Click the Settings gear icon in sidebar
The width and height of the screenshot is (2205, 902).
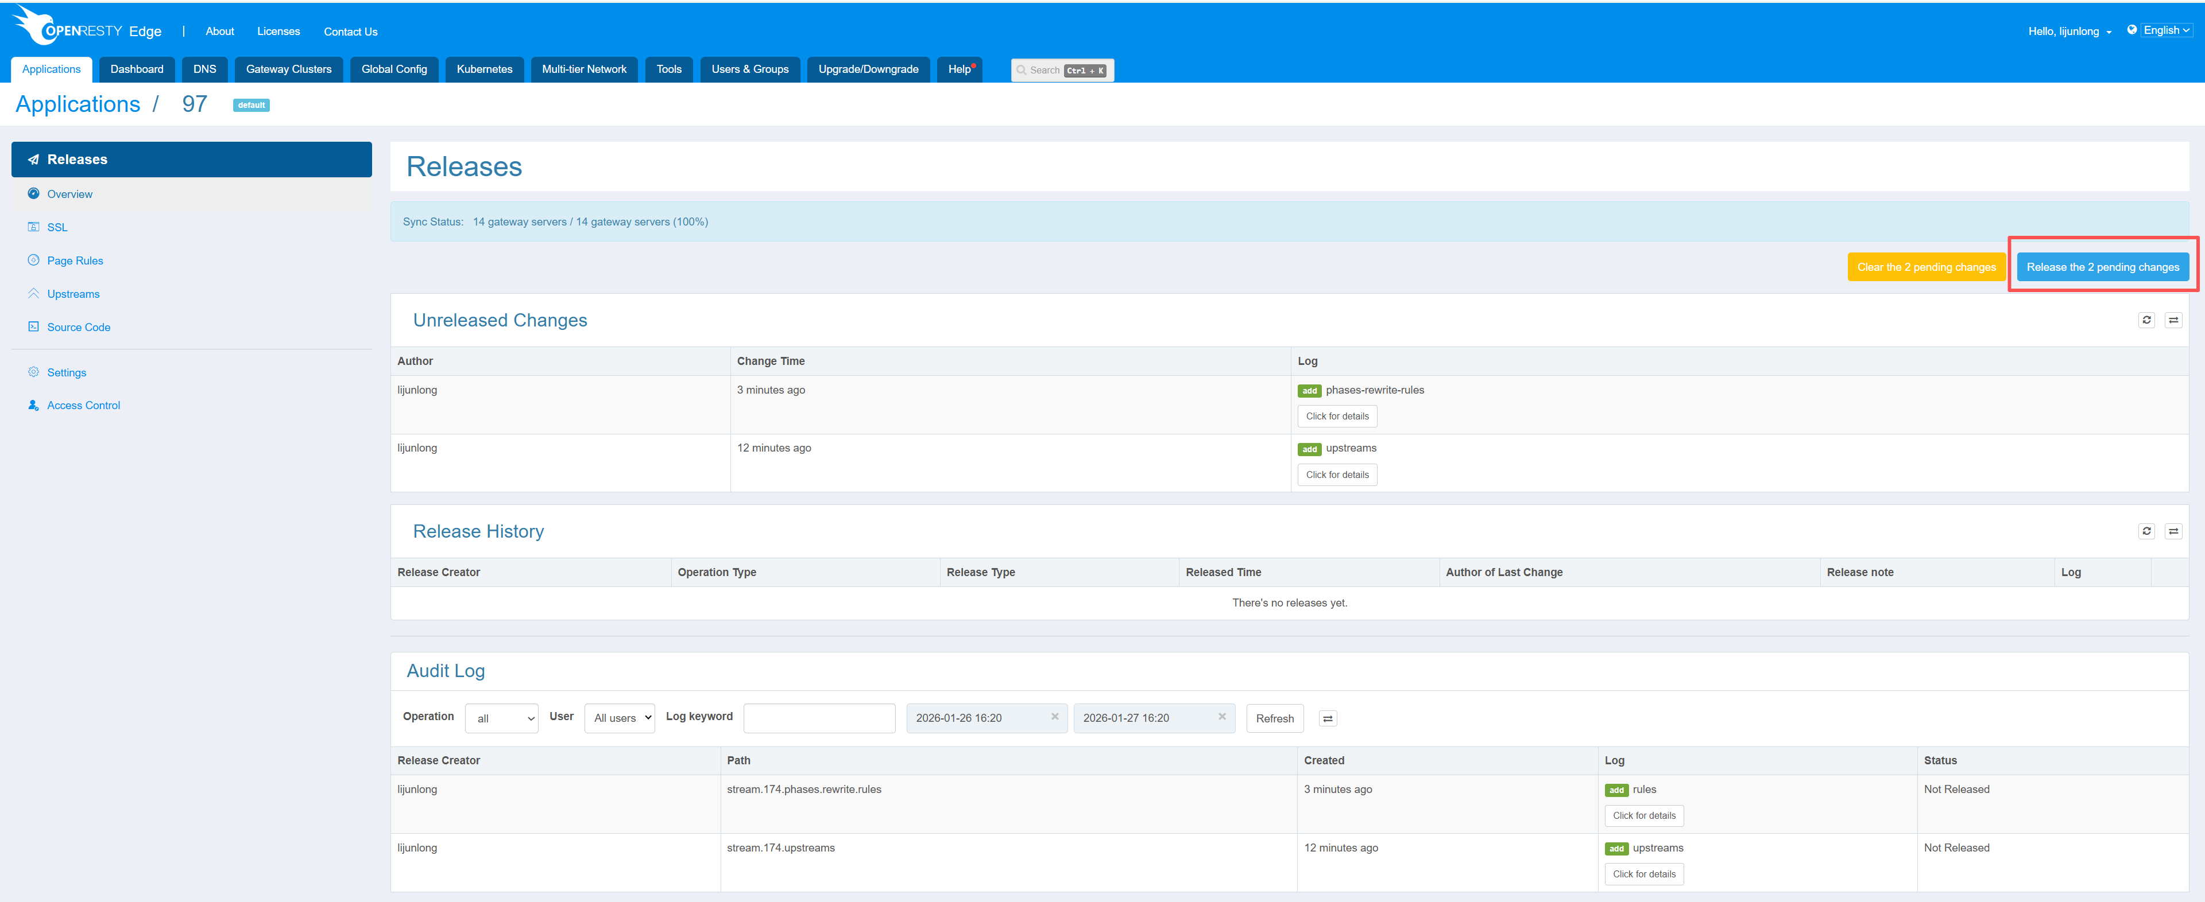point(33,372)
